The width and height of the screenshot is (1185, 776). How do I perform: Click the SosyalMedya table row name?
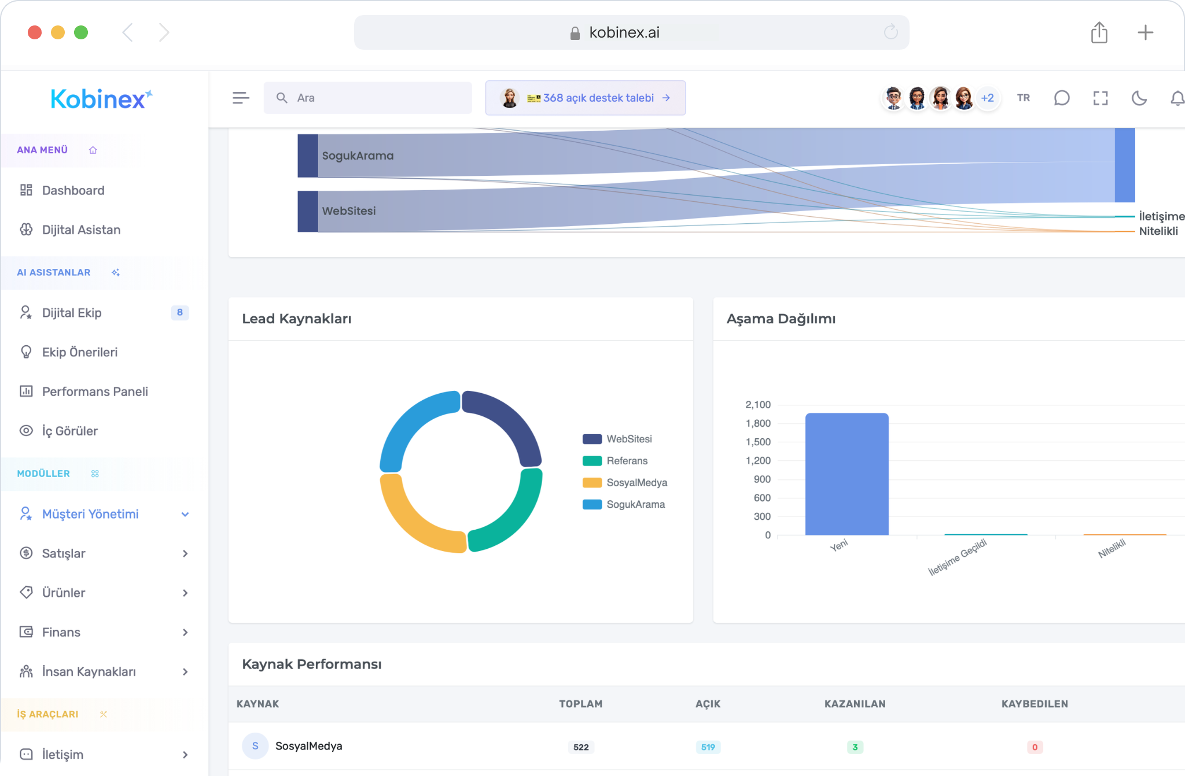309,746
